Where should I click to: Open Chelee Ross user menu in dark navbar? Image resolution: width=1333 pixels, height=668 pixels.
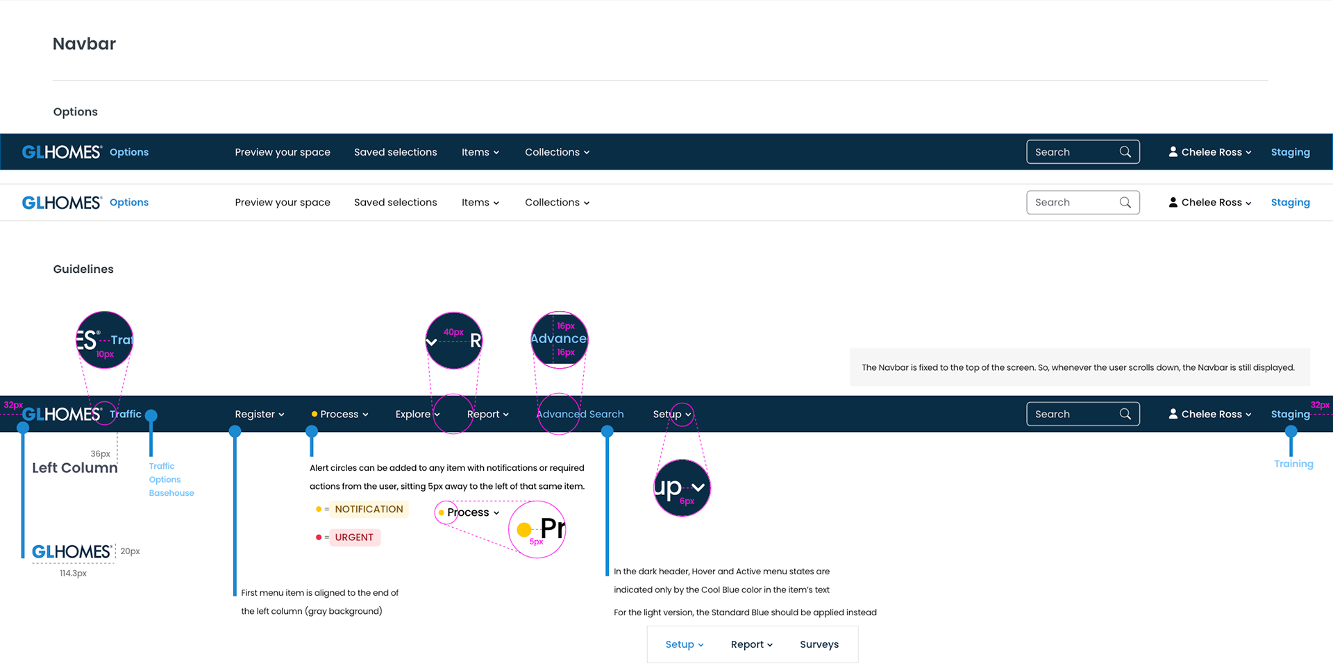coord(1210,152)
